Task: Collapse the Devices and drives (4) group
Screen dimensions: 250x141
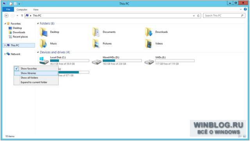Action: 38,52
